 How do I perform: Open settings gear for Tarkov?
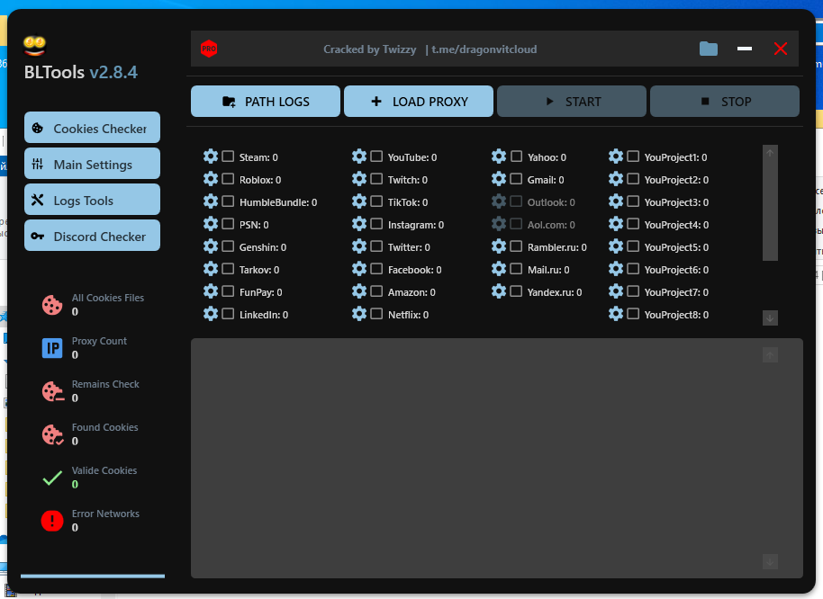(x=211, y=269)
